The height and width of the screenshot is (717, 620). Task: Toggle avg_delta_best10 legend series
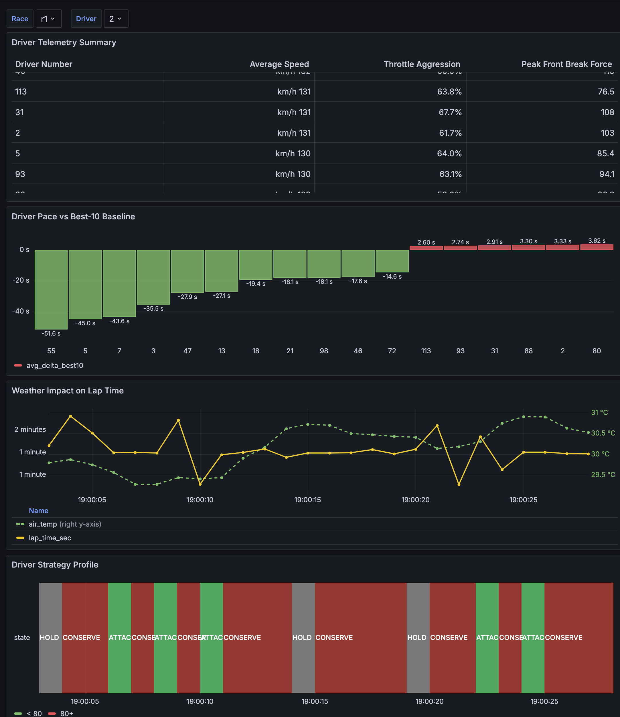(55, 365)
